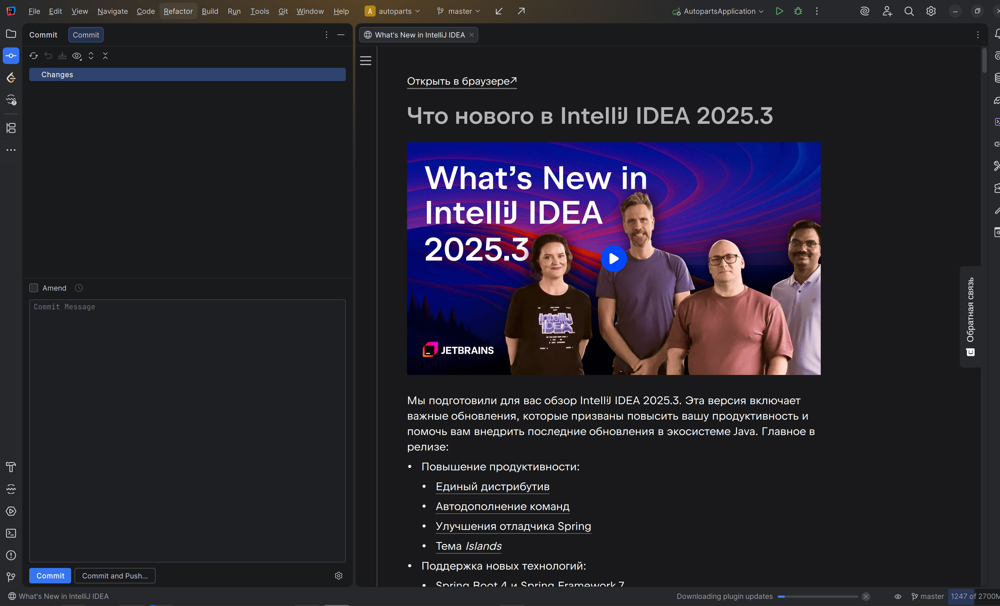Open the Refactor menu

pyautogui.click(x=178, y=11)
